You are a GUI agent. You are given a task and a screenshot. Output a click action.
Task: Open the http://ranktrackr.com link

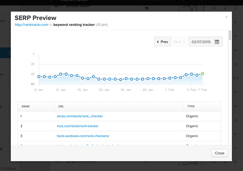[x=31, y=25]
